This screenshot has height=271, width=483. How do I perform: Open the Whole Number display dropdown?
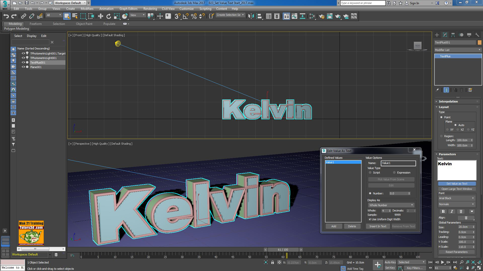pyautogui.click(x=391, y=205)
